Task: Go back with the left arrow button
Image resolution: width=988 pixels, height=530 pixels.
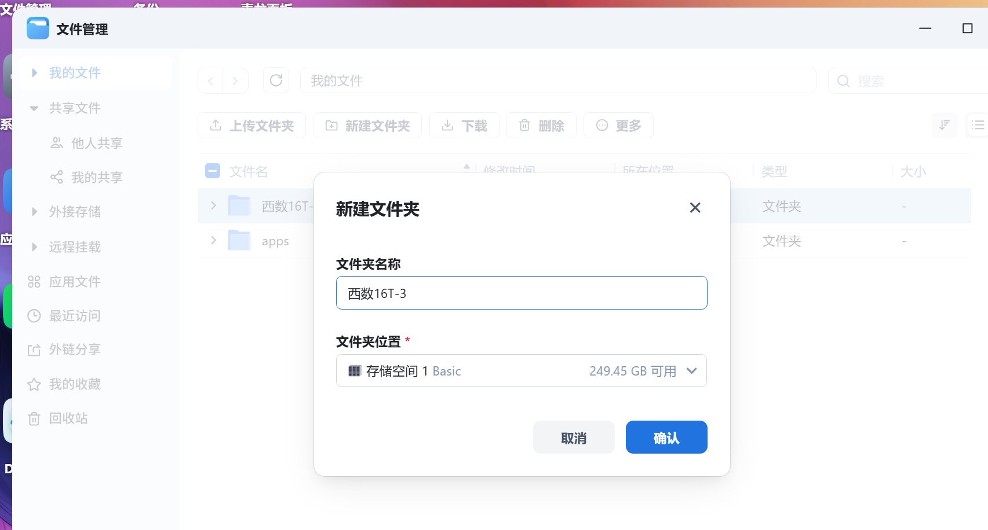Action: [x=211, y=81]
